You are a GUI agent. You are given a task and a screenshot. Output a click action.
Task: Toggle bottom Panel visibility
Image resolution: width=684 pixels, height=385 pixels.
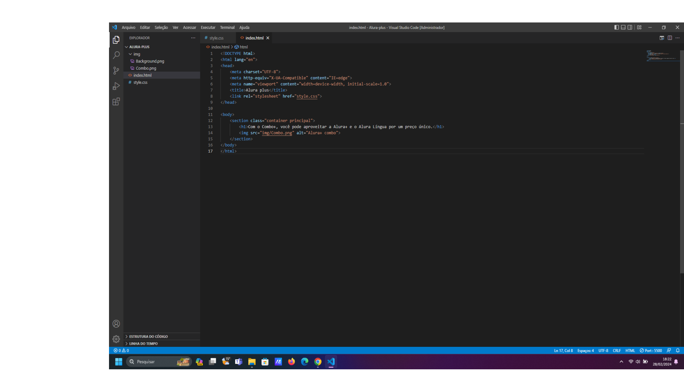[x=623, y=27]
